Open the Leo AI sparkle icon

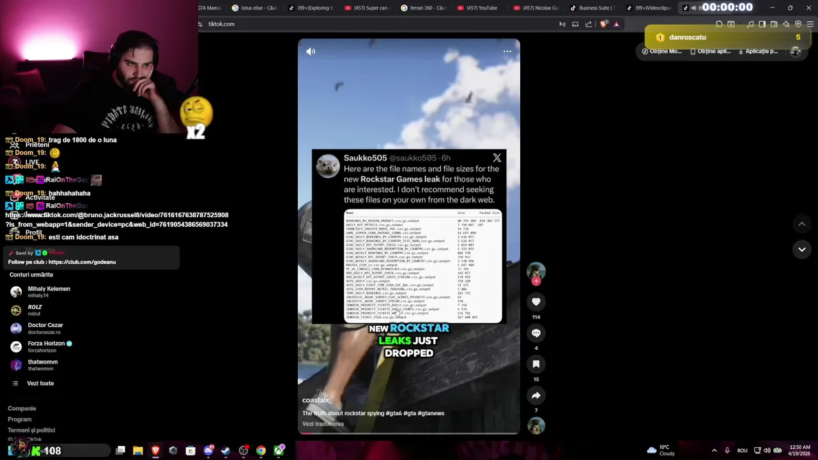coord(786,24)
